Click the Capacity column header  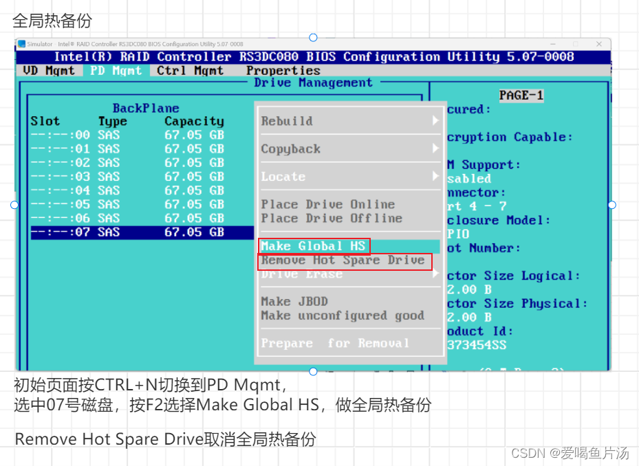tap(195, 121)
